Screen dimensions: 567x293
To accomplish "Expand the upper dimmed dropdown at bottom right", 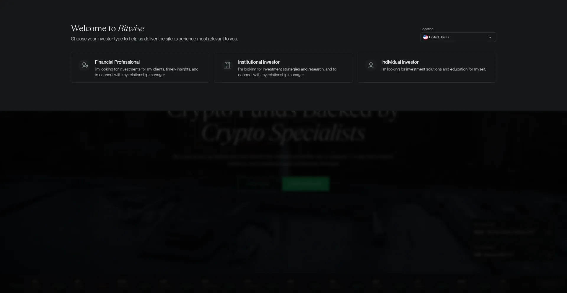I will [x=513, y=232].
